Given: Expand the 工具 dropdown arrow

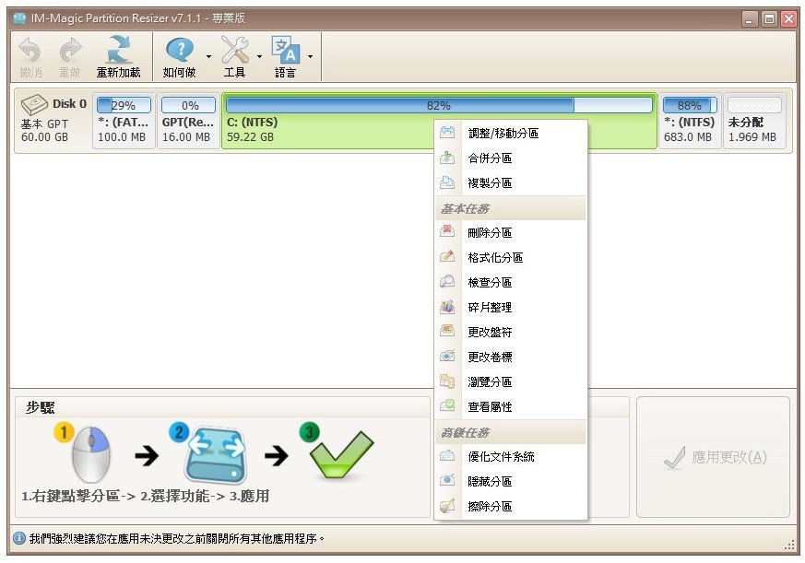Looking at the screenshot, I should [259, 56].
